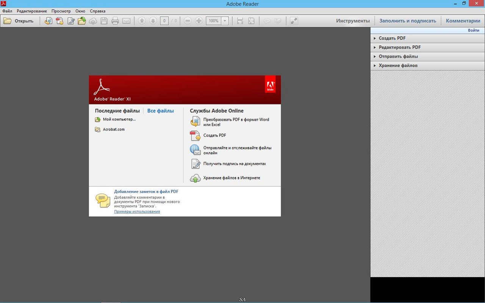
Task: Click the save diskette toolbar icon
Action: click(x=104, y=21)
